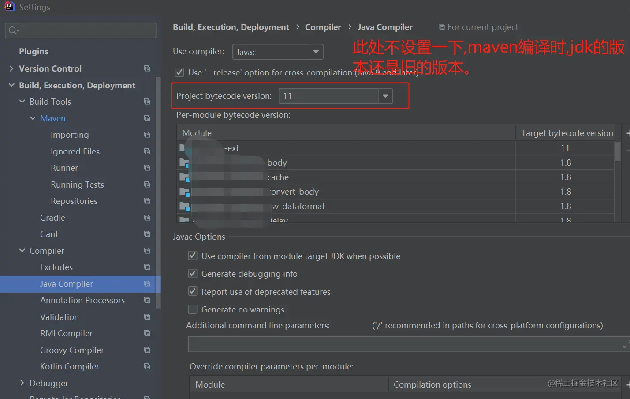The height and width of the screenshot is (399, 630).
Task: Uncheck Report use of deprecated features
Action: pyautogui.click(x=193, y=291)
